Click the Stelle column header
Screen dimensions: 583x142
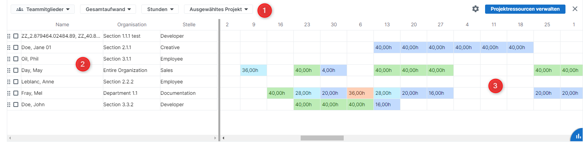[x=189, y=25]
